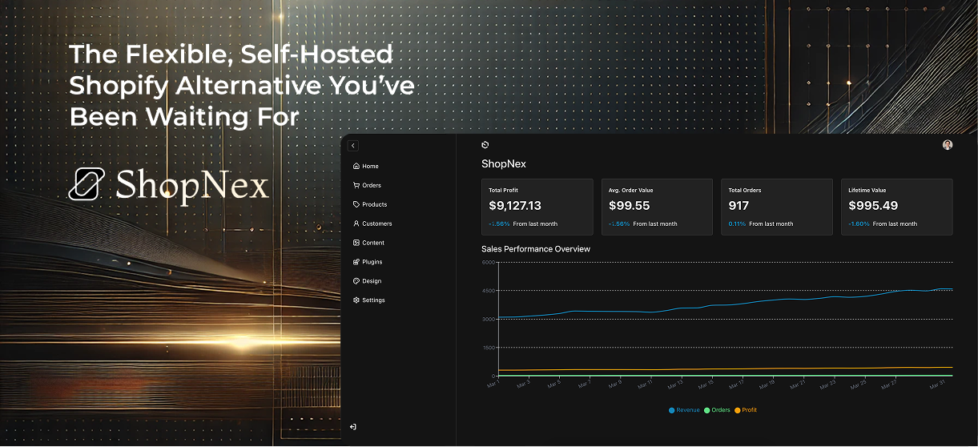Click the Avg. Order Value card
This screenshot has width=978, height=447.
[x=657, y=207]
